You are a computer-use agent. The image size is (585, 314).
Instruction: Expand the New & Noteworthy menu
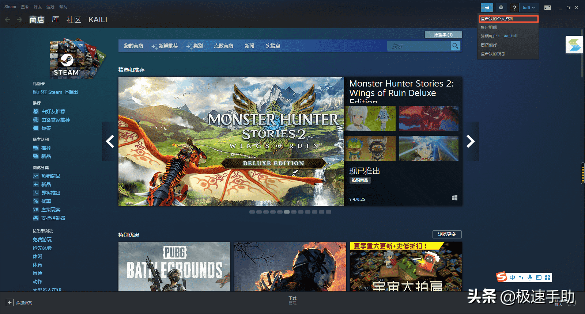[x=165, y=46]
